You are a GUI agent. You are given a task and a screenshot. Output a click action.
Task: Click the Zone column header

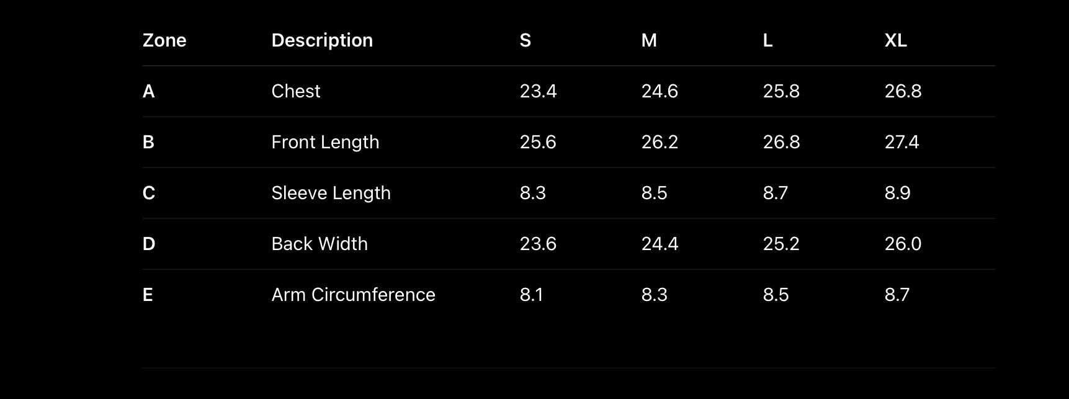click(164, 40)
